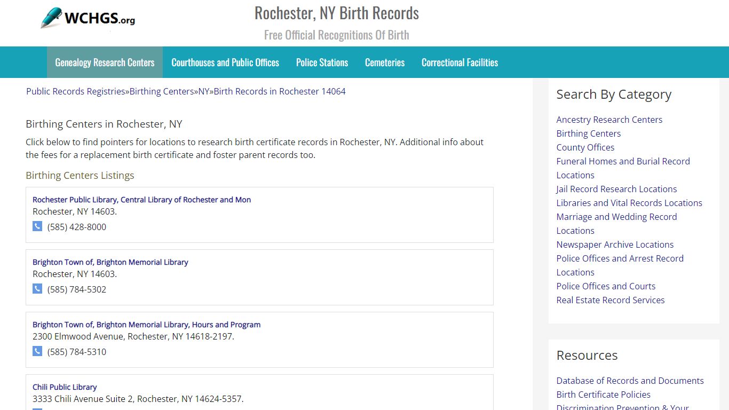729x410 pixels.
Task: Follow Birthing Centers breadcrumb link
Action: (162, 91)
